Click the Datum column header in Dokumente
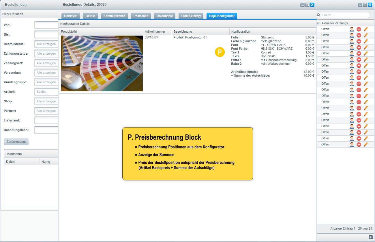 pos(22,162)
